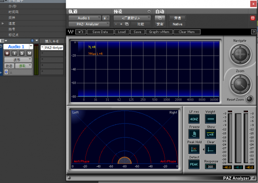Toggle the Freeze hand button

[x=194, y=134]
